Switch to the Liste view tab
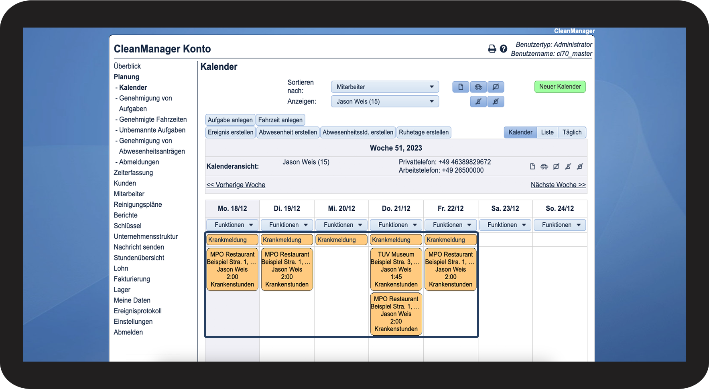Viewport: 709px width, 389px height. (x=547, y=133)
